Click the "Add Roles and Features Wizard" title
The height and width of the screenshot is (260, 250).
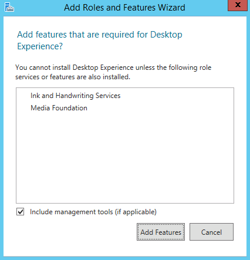click(x=124, y=8)
